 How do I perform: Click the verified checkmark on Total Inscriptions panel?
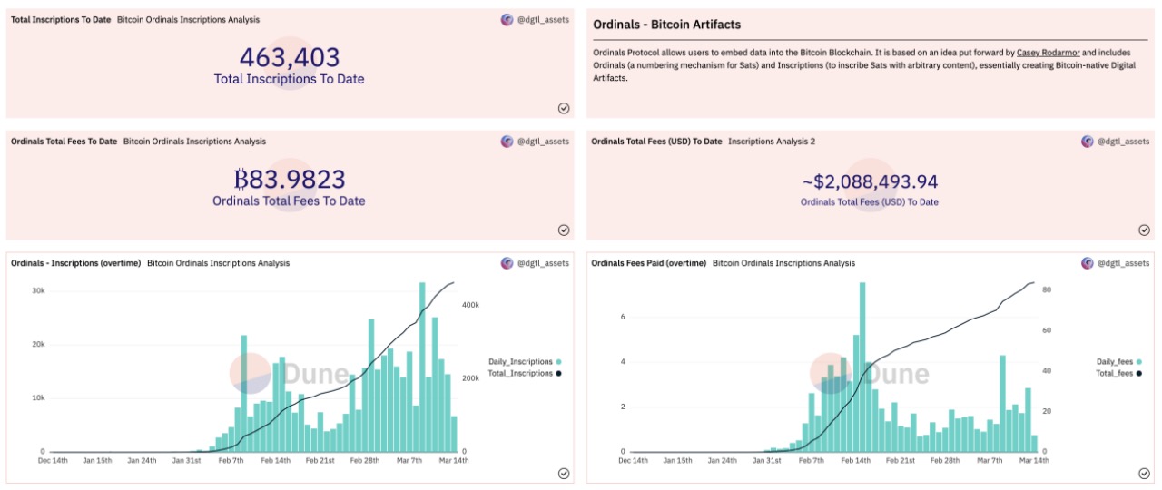click(563, 108)
